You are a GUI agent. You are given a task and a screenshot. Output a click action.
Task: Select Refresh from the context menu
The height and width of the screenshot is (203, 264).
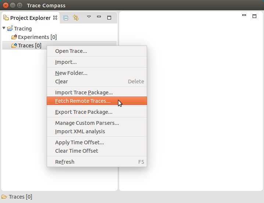pyautogui.click(x=65, y=162)
